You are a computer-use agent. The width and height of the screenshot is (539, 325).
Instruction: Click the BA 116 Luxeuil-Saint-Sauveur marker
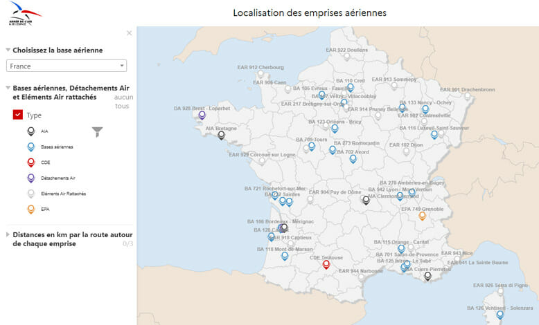[434, 135]
